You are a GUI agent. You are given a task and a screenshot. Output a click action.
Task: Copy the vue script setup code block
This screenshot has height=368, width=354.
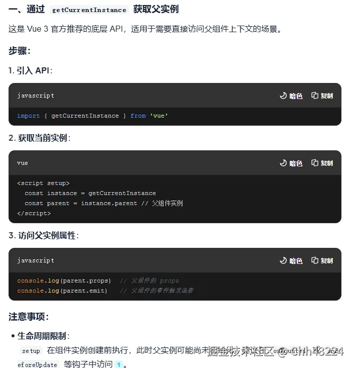point(322,163)
